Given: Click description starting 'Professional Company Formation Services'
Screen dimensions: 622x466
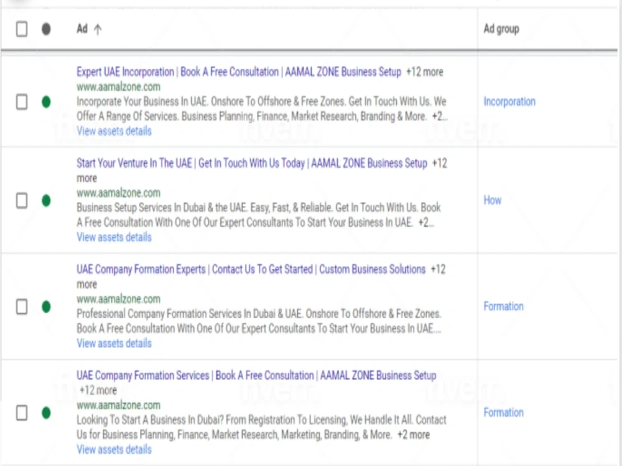Looking at the screenshot, I should [x=259, y=321].
